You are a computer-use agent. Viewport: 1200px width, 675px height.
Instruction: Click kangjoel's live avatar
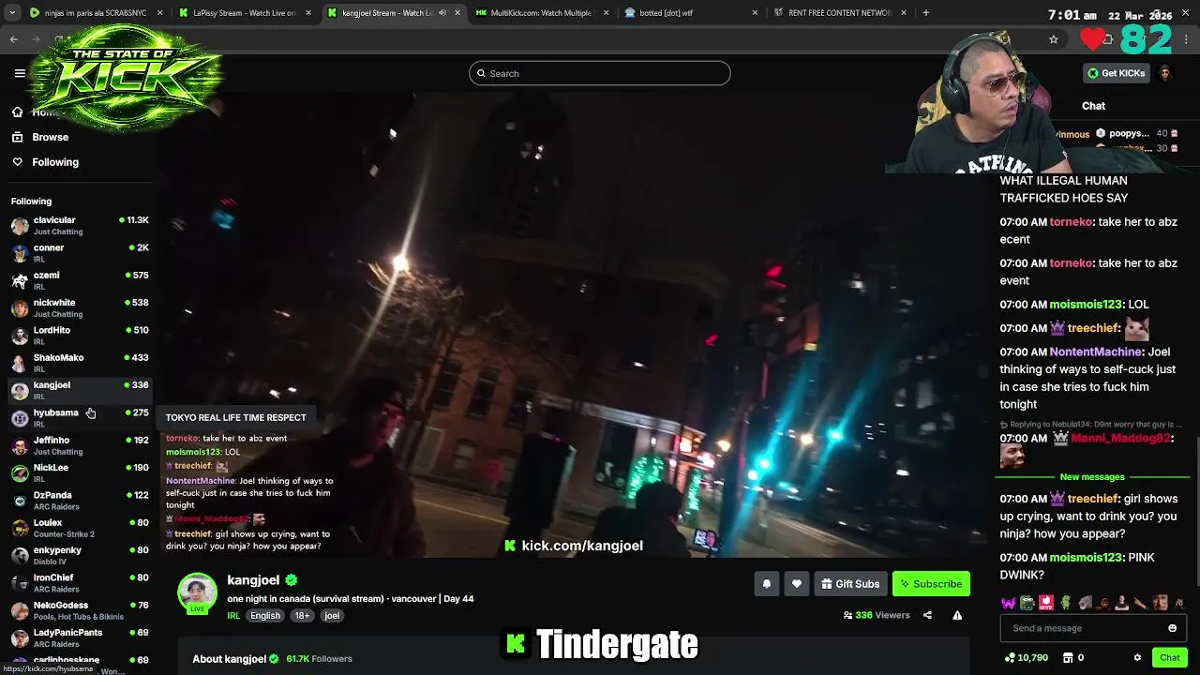[x=198, y=593]
